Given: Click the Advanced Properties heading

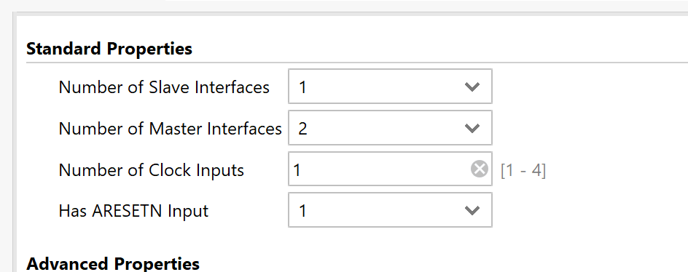Looking at the screenshot, I should (x=113, y=264).
